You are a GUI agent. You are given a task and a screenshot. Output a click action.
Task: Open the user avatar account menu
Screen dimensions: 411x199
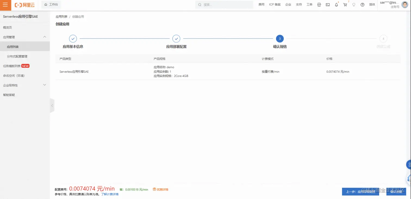point(405,5)
